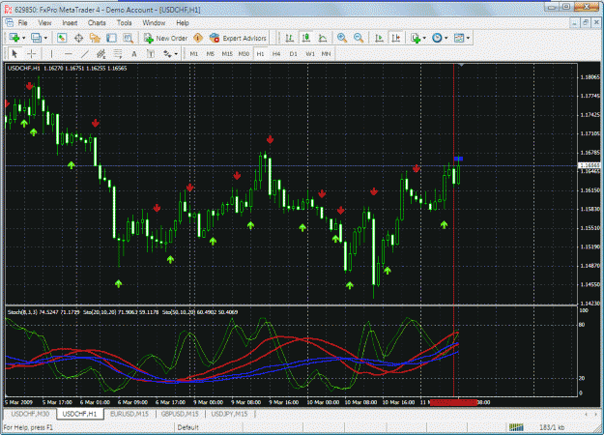604x435 pixels.
Task: Expand the Arrows tool dropdown
Action: tap(176, 54)
